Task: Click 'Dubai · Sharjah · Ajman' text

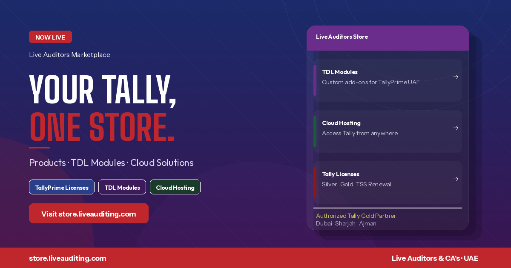Action: [346, 223]
